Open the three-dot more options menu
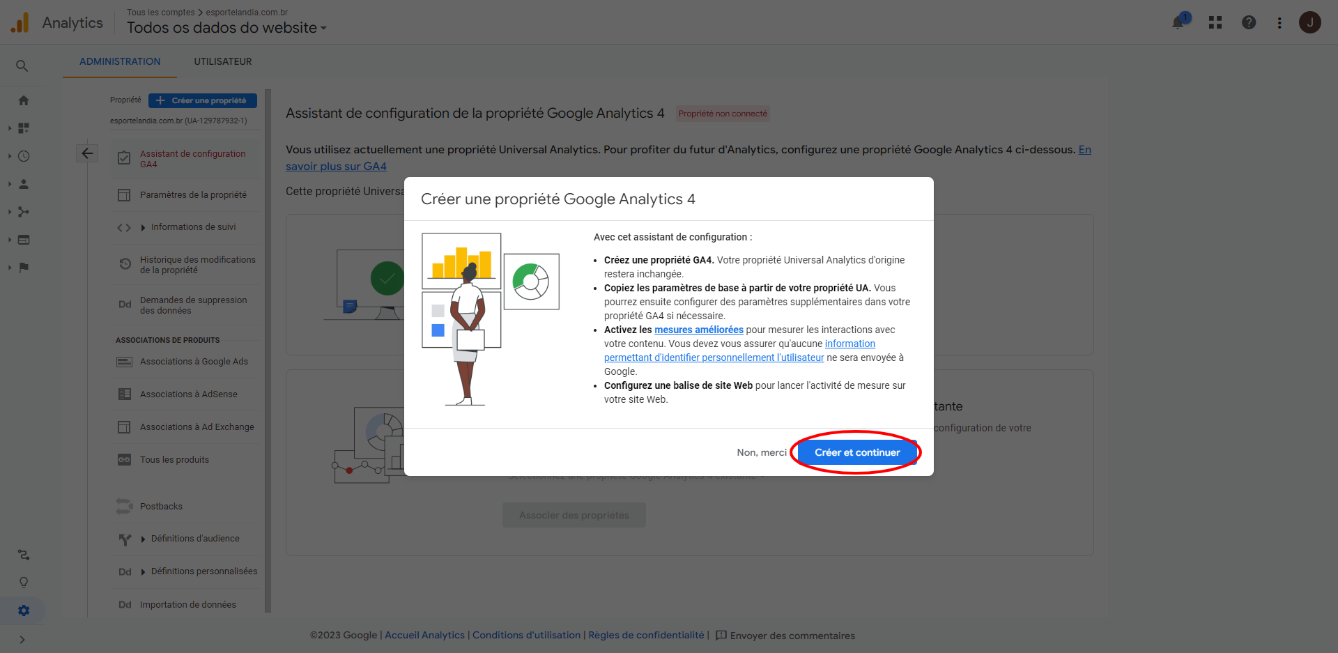1338x653 pixels. pyautogui.click(x=1279, y=22)
